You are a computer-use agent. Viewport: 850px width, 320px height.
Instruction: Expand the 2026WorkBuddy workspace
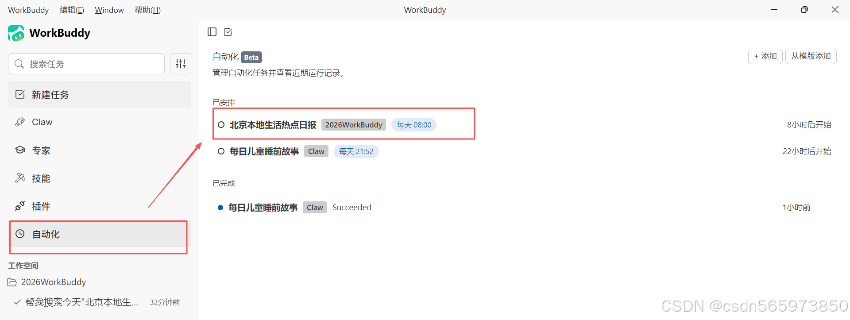click(54, 282)
